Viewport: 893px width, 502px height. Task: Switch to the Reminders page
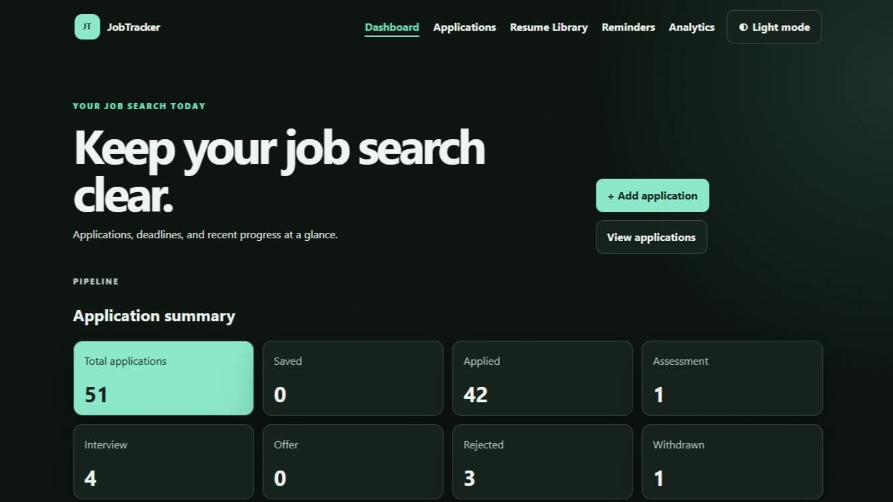(628, 27)
